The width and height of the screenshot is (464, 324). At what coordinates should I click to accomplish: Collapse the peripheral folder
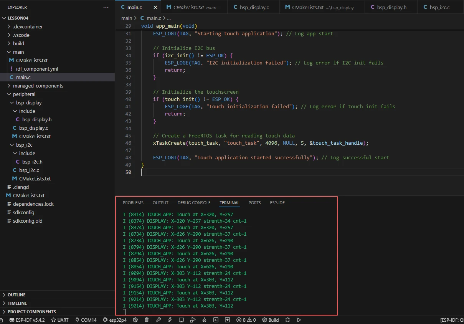coord(24,94)
